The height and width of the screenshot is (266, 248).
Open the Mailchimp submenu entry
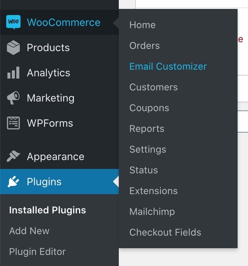(152, 212)
